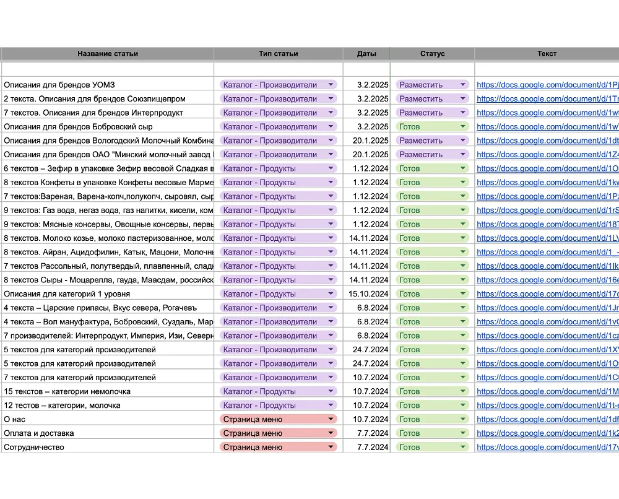
Task: Select the "Тип статьи" column header
Action: (278, 54)
